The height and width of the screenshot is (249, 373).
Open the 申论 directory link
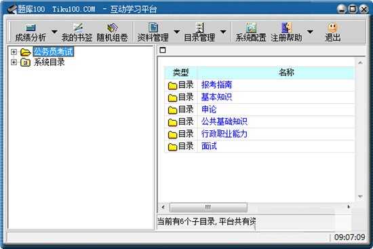(x=209, y=109)
